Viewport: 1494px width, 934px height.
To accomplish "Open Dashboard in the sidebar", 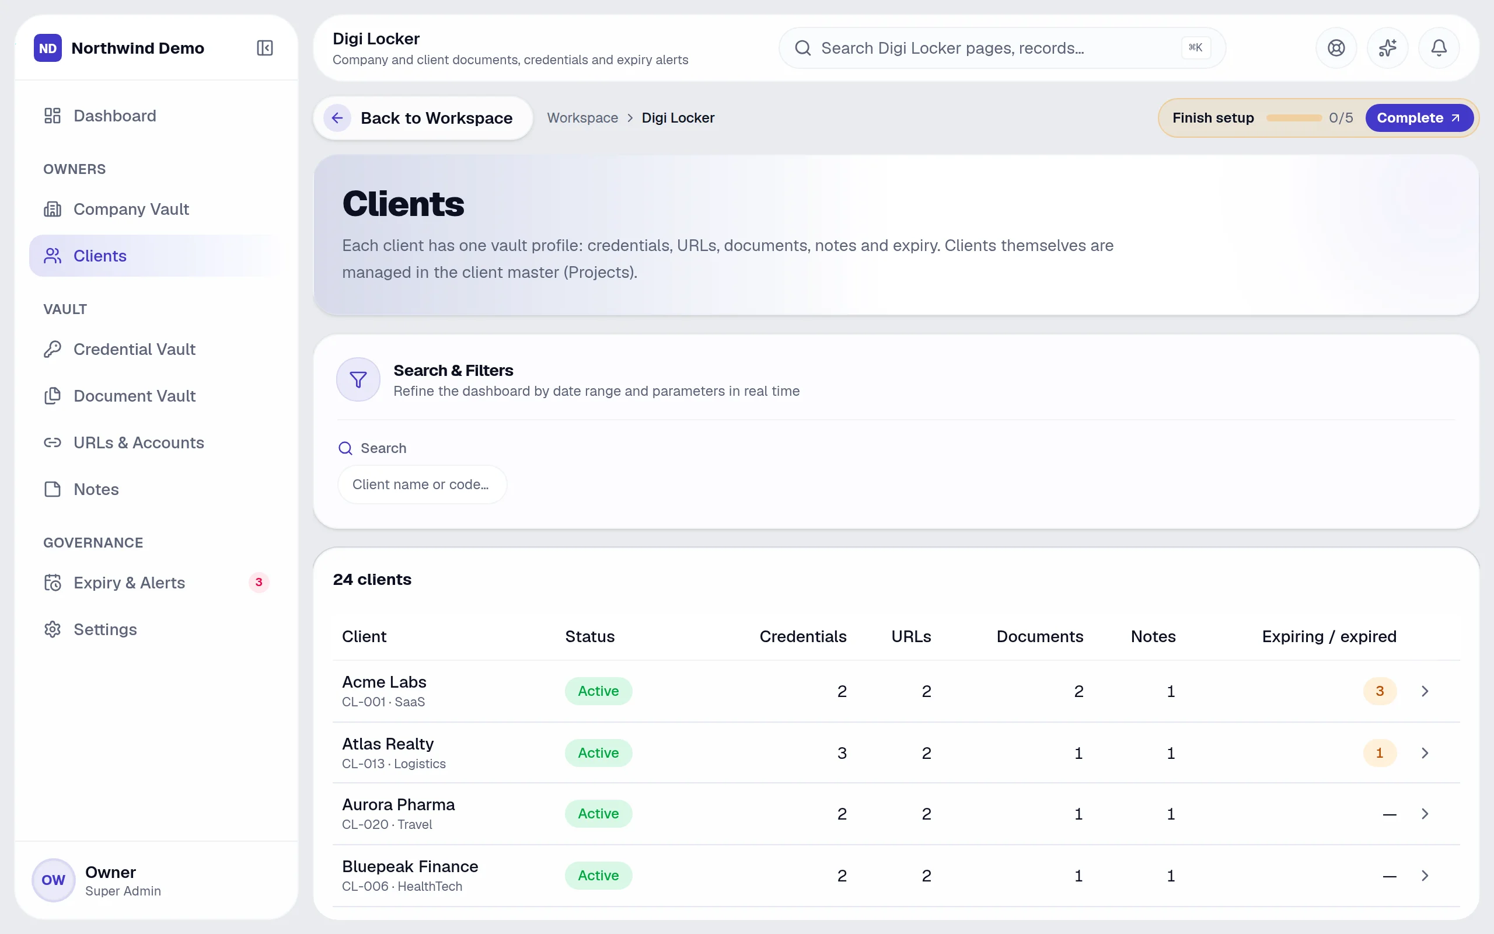I will point(156,116).
